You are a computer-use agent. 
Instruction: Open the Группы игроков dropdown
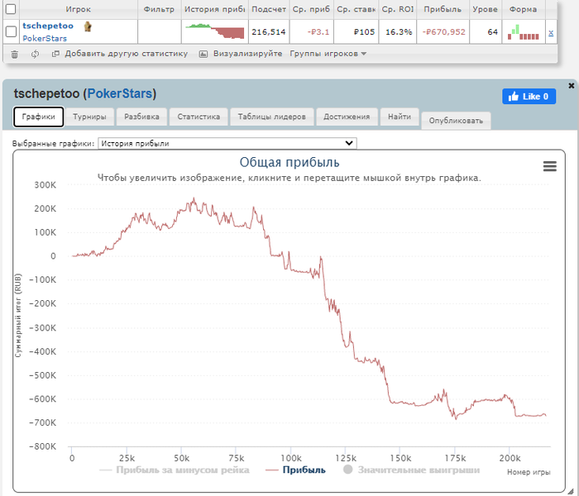(328, 54)
